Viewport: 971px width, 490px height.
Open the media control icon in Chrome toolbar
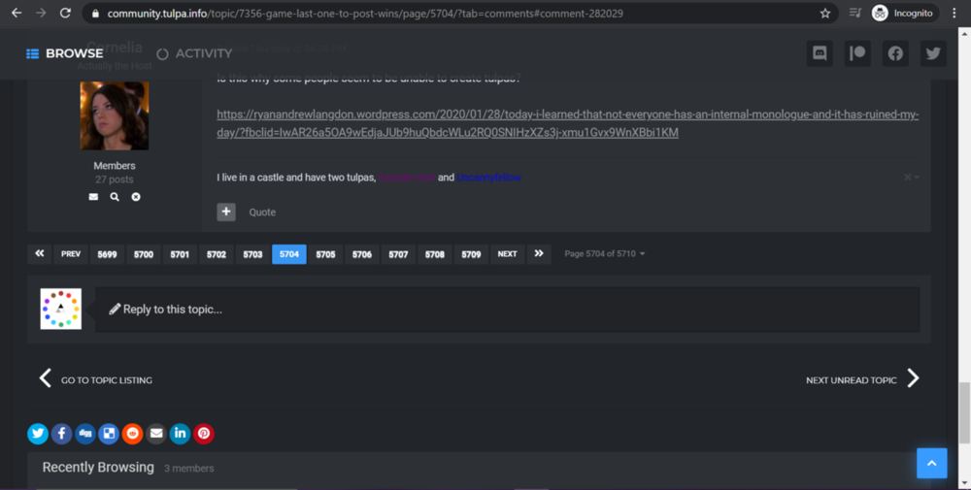tap(855, 13)
